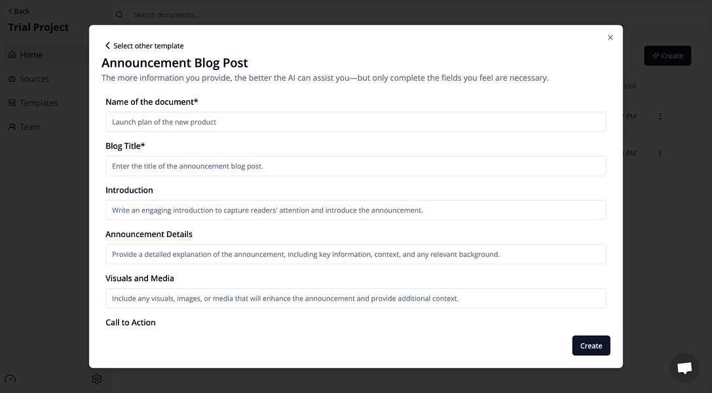Click the back chevron beside Select other template

pyautogui.click(x=107, y=45)
